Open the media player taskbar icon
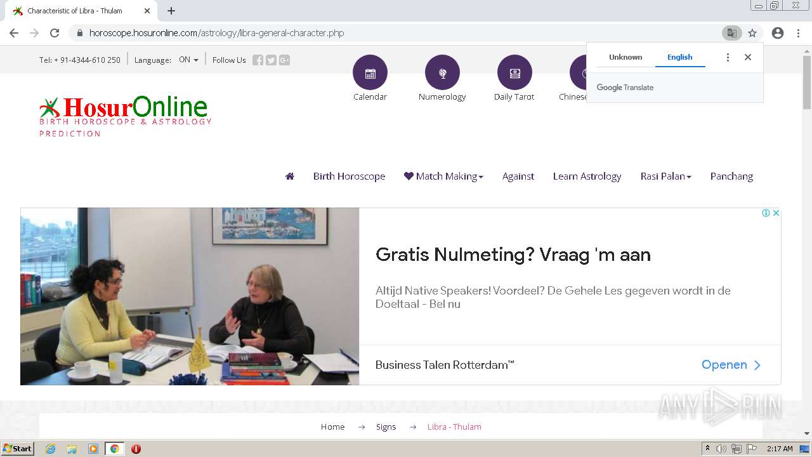 [93, 449]
